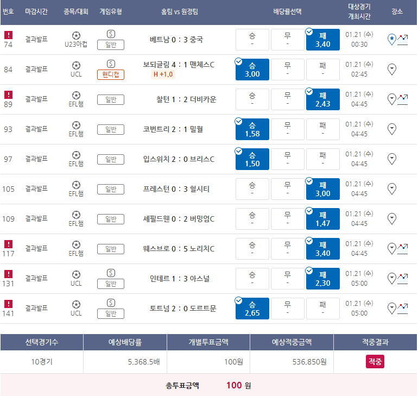Click the red alert icon for match 74
Screen dimensions: 418x396
point(8,35)
